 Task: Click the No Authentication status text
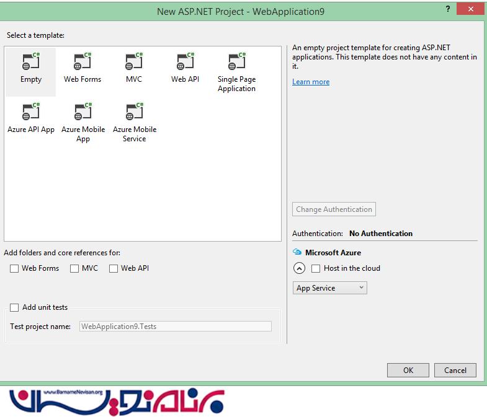381,234
